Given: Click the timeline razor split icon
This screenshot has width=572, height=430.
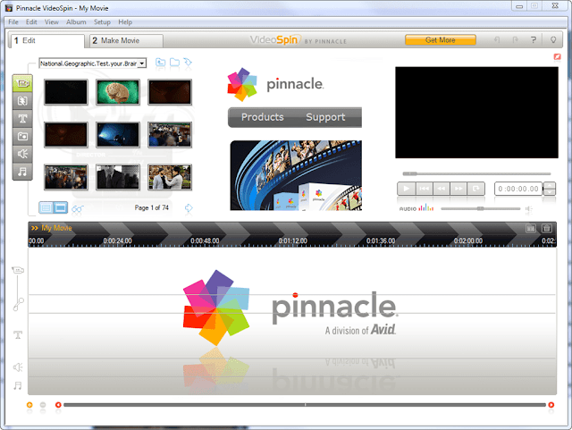Looking at the screenshot, I should pos(531,229).
